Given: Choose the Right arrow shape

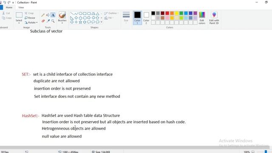Looking at the screenshot, I should (89, 18).
